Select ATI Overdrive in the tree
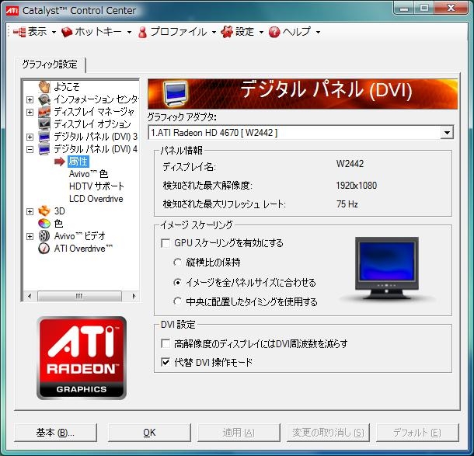474x456 pixels. tap(83, 249)
